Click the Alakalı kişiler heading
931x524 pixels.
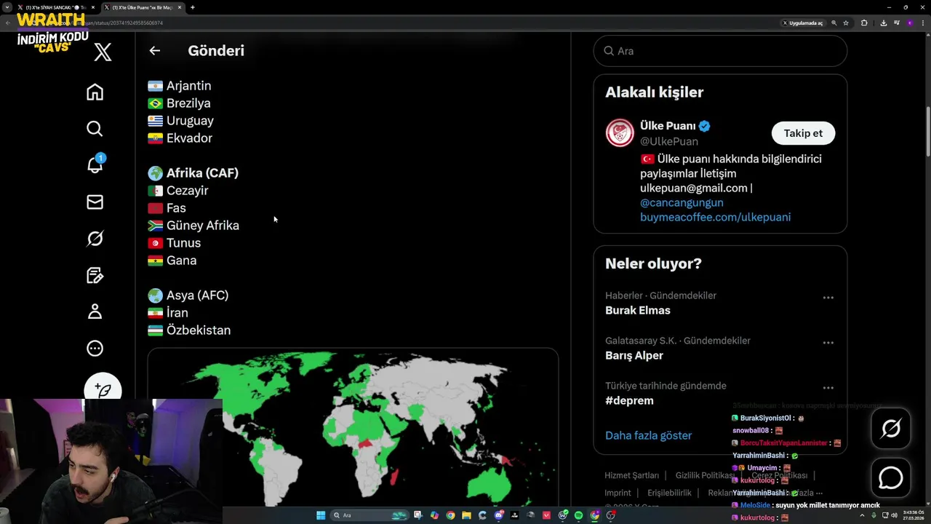tap(654, 92)
